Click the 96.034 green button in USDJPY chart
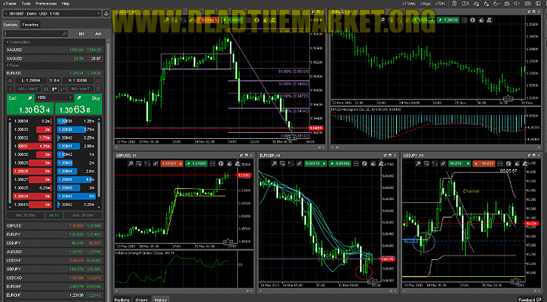Screen dimensions: 547x302 (459, 163)
